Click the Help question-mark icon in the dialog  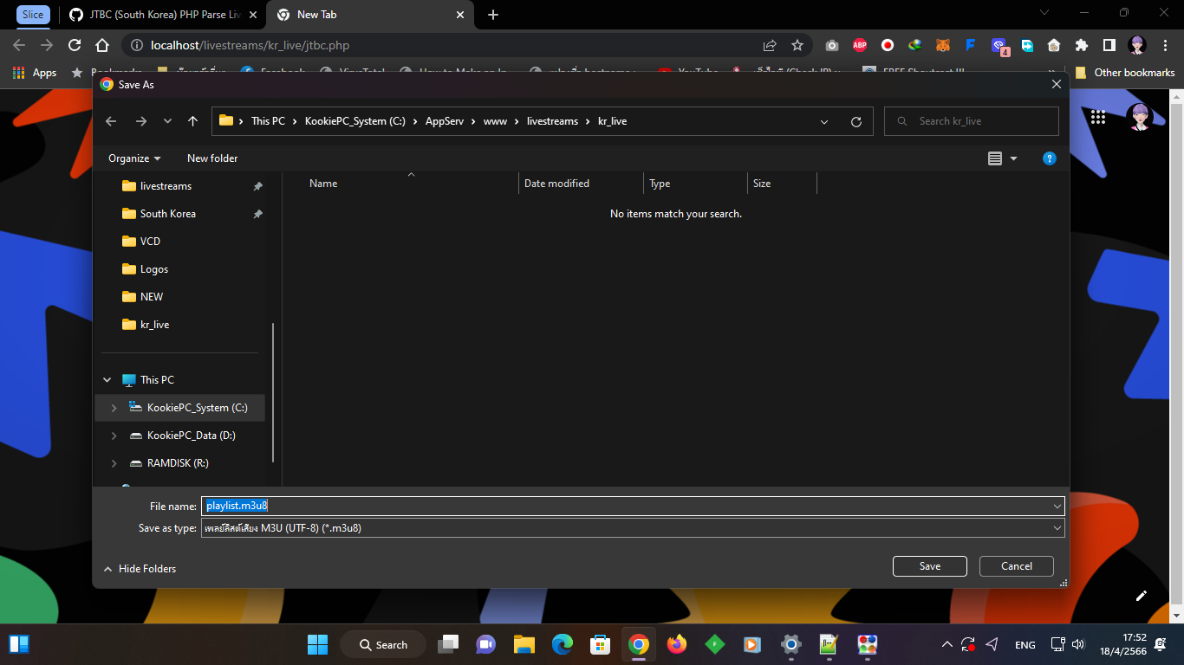click(x=1050, y=158)
